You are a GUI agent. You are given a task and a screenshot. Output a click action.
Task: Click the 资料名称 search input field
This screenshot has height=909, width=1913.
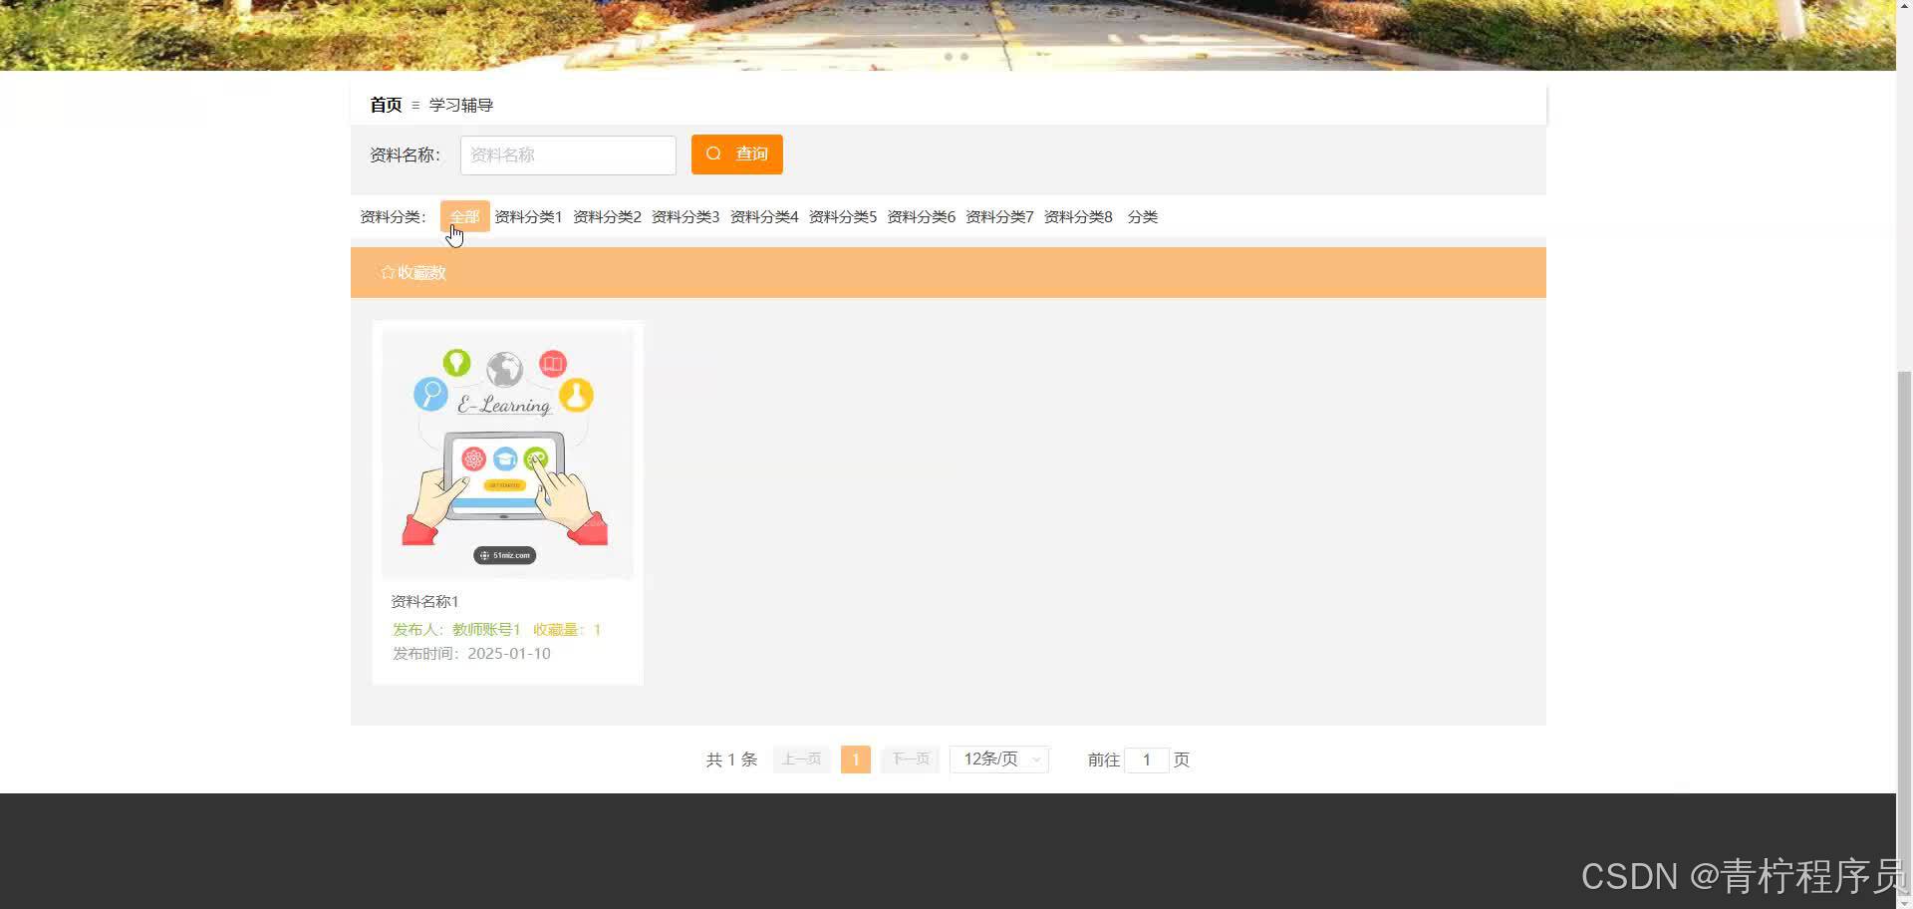tap(568, 154)
